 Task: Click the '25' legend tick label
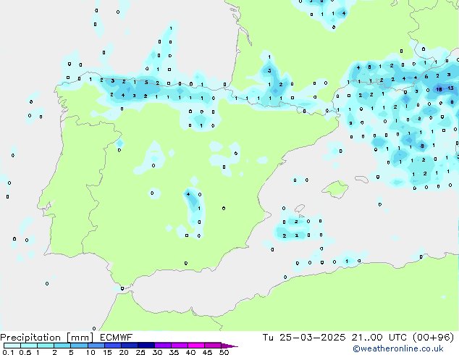pos(140,352)
